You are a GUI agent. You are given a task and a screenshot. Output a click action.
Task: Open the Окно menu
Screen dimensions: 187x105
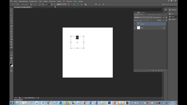(x=75, y=1)
